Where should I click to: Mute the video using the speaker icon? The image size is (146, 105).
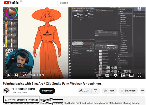(x=25, y=75)
